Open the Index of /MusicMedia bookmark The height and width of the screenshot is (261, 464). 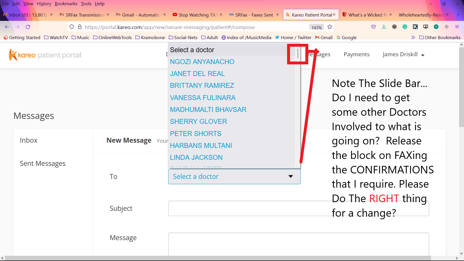(x=246, y=37)
